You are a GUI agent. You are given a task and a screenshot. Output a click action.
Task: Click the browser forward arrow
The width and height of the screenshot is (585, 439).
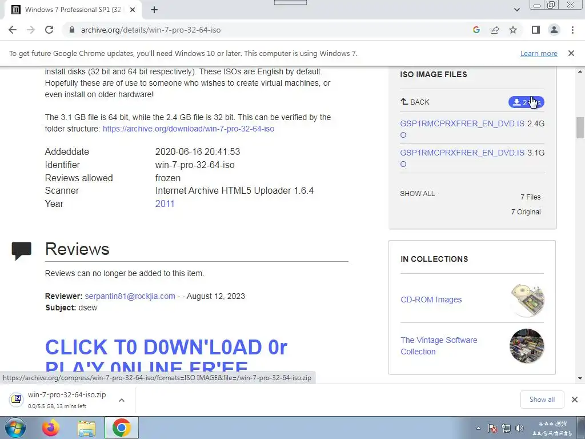click(31, 30)
